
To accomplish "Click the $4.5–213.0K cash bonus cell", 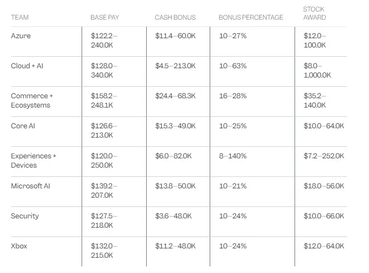I will pos(175,66).
